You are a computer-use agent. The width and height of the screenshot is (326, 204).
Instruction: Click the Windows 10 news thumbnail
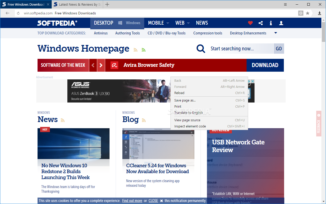pyautogui.click(x=74, y=144)
